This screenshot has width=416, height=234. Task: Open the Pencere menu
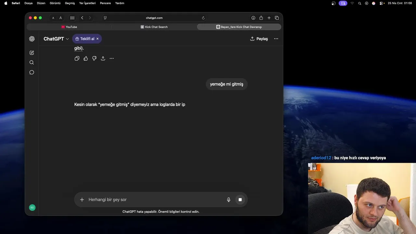pyautogui.click(x=105, y=3)
